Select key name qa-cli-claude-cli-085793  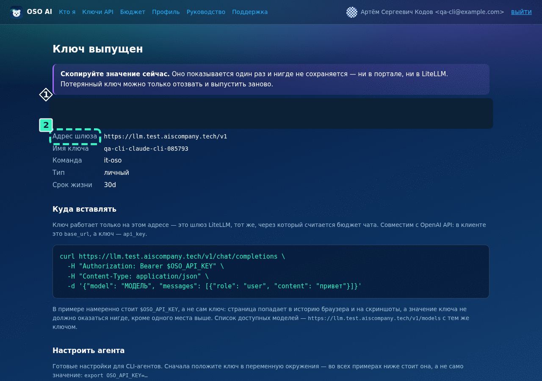click(x=146, y=149)
